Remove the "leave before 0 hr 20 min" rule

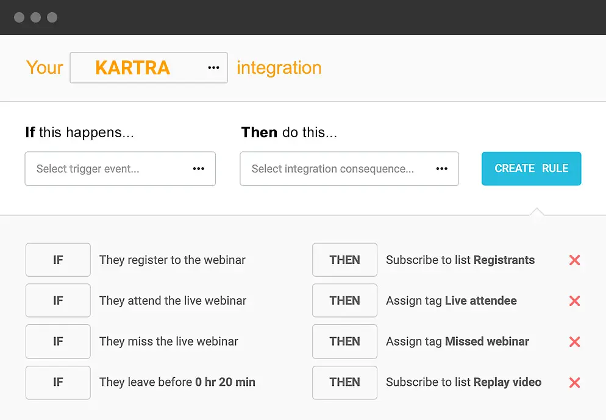[574, 382]
